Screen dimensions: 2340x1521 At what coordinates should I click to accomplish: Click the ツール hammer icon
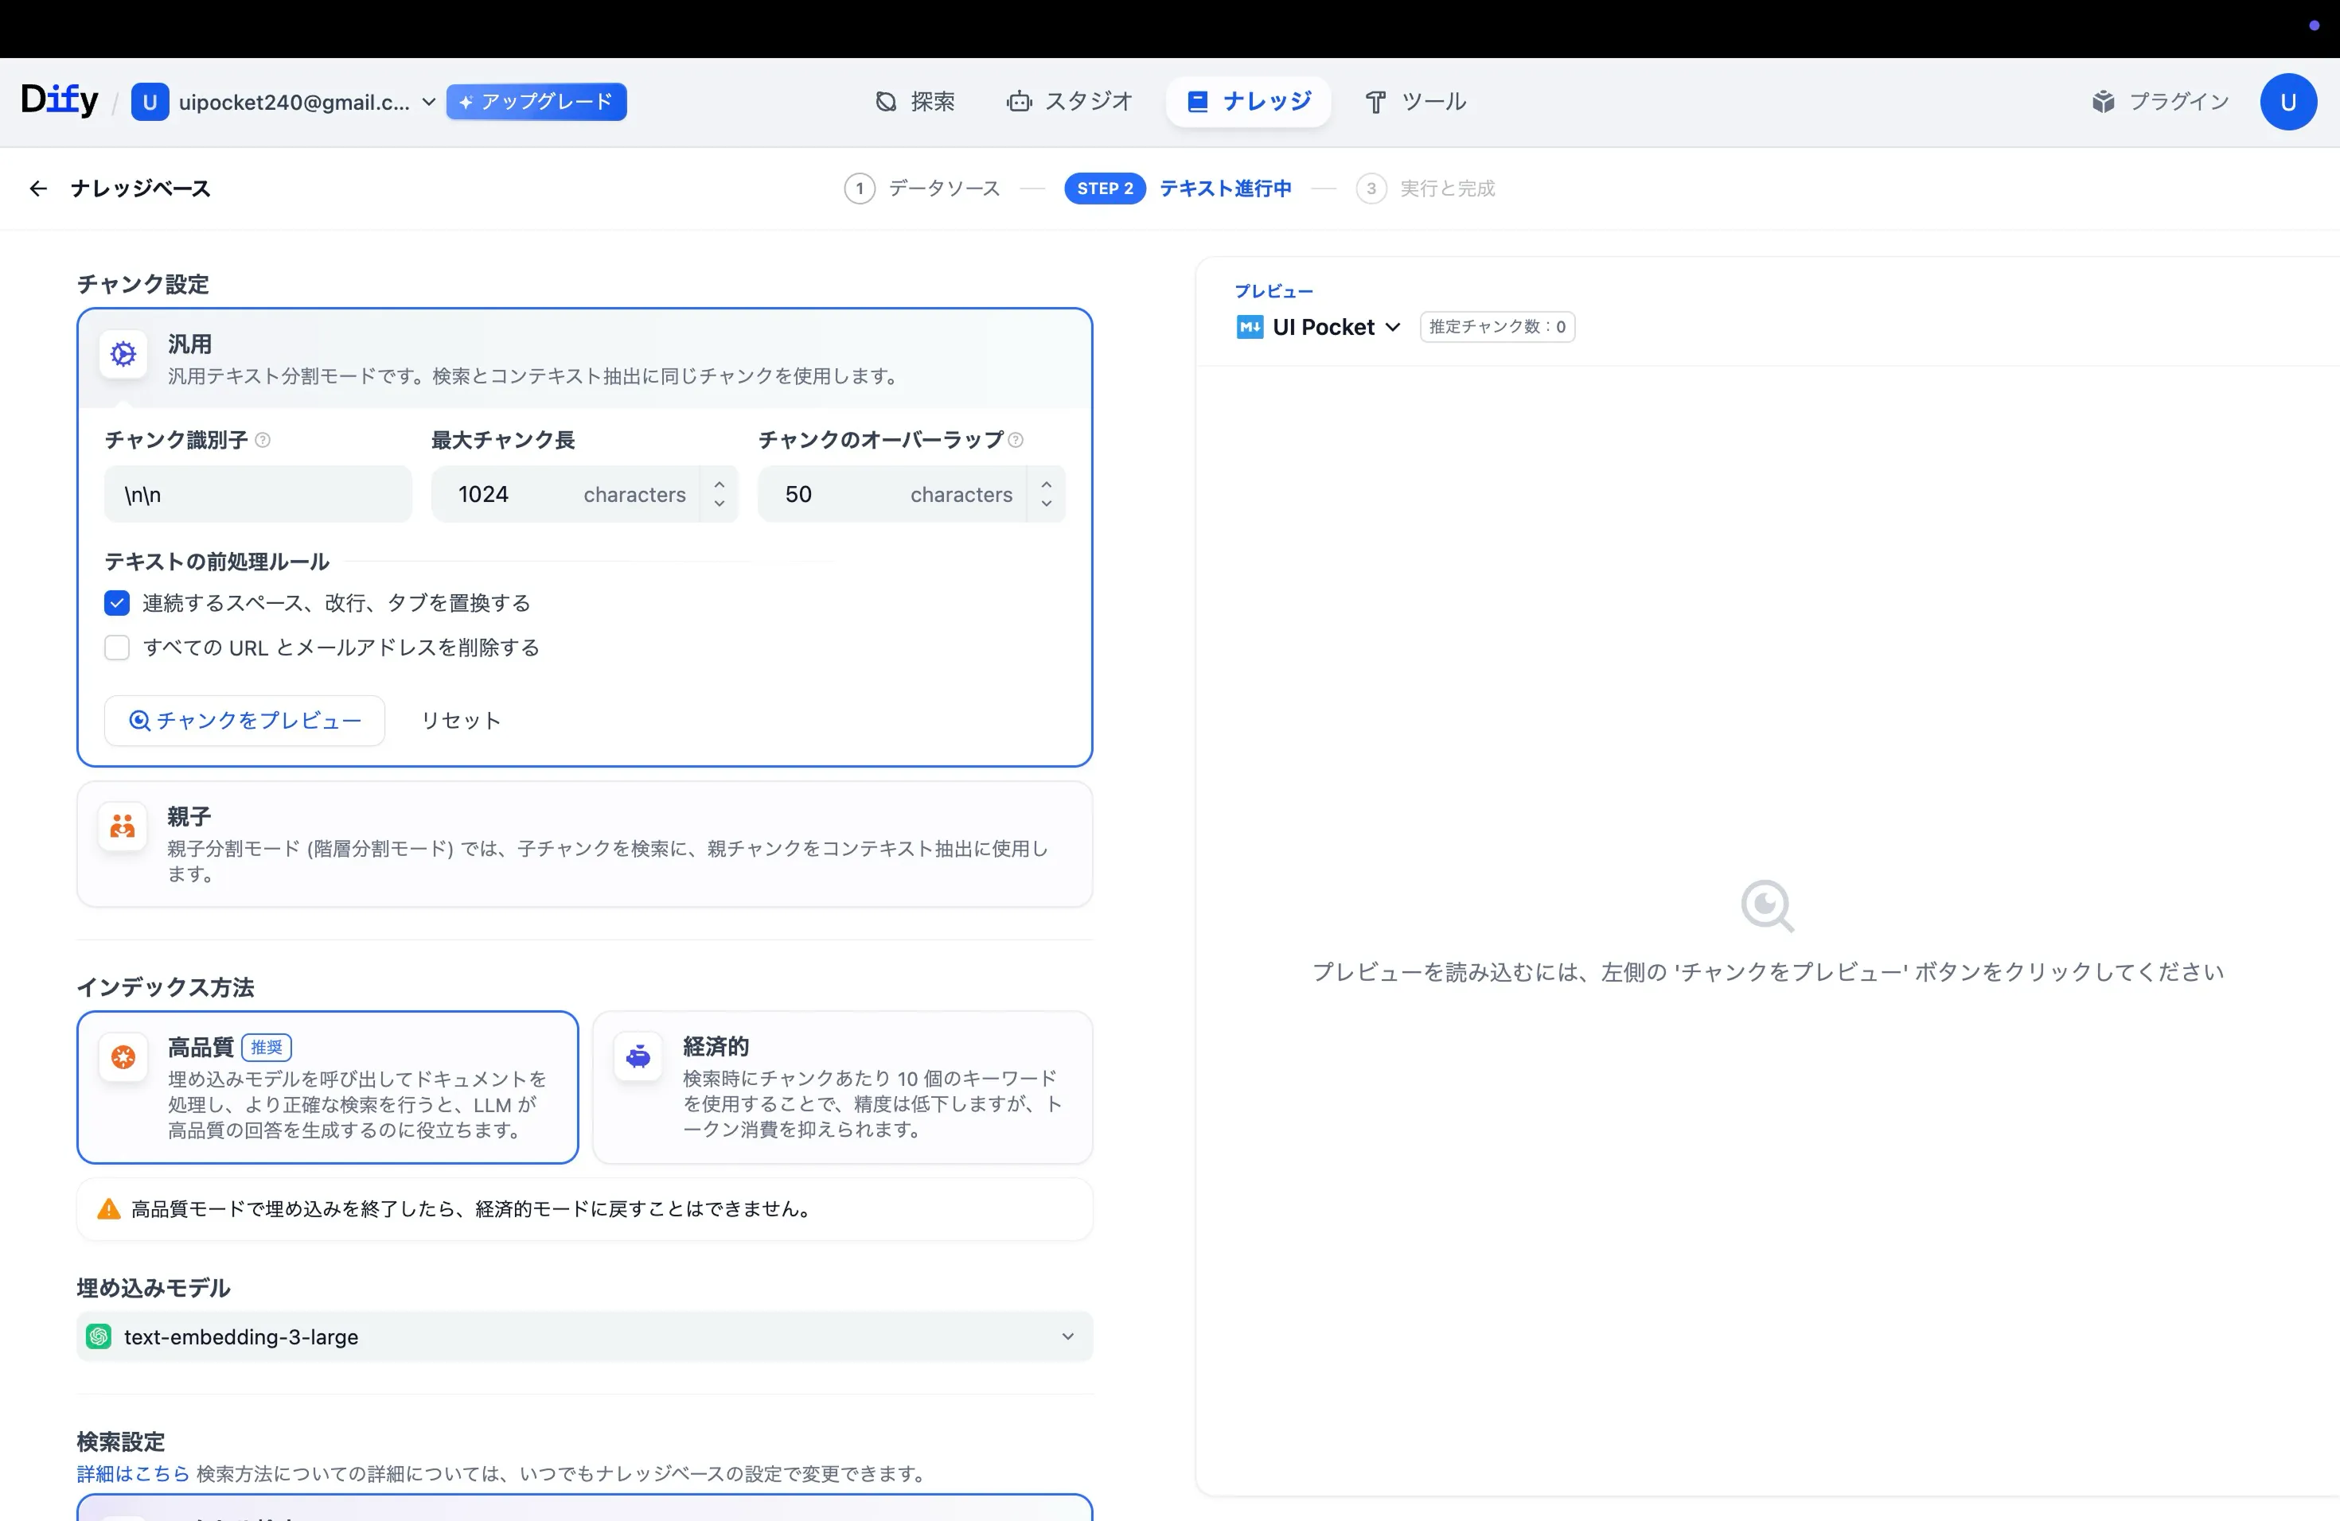(1375, 102)
